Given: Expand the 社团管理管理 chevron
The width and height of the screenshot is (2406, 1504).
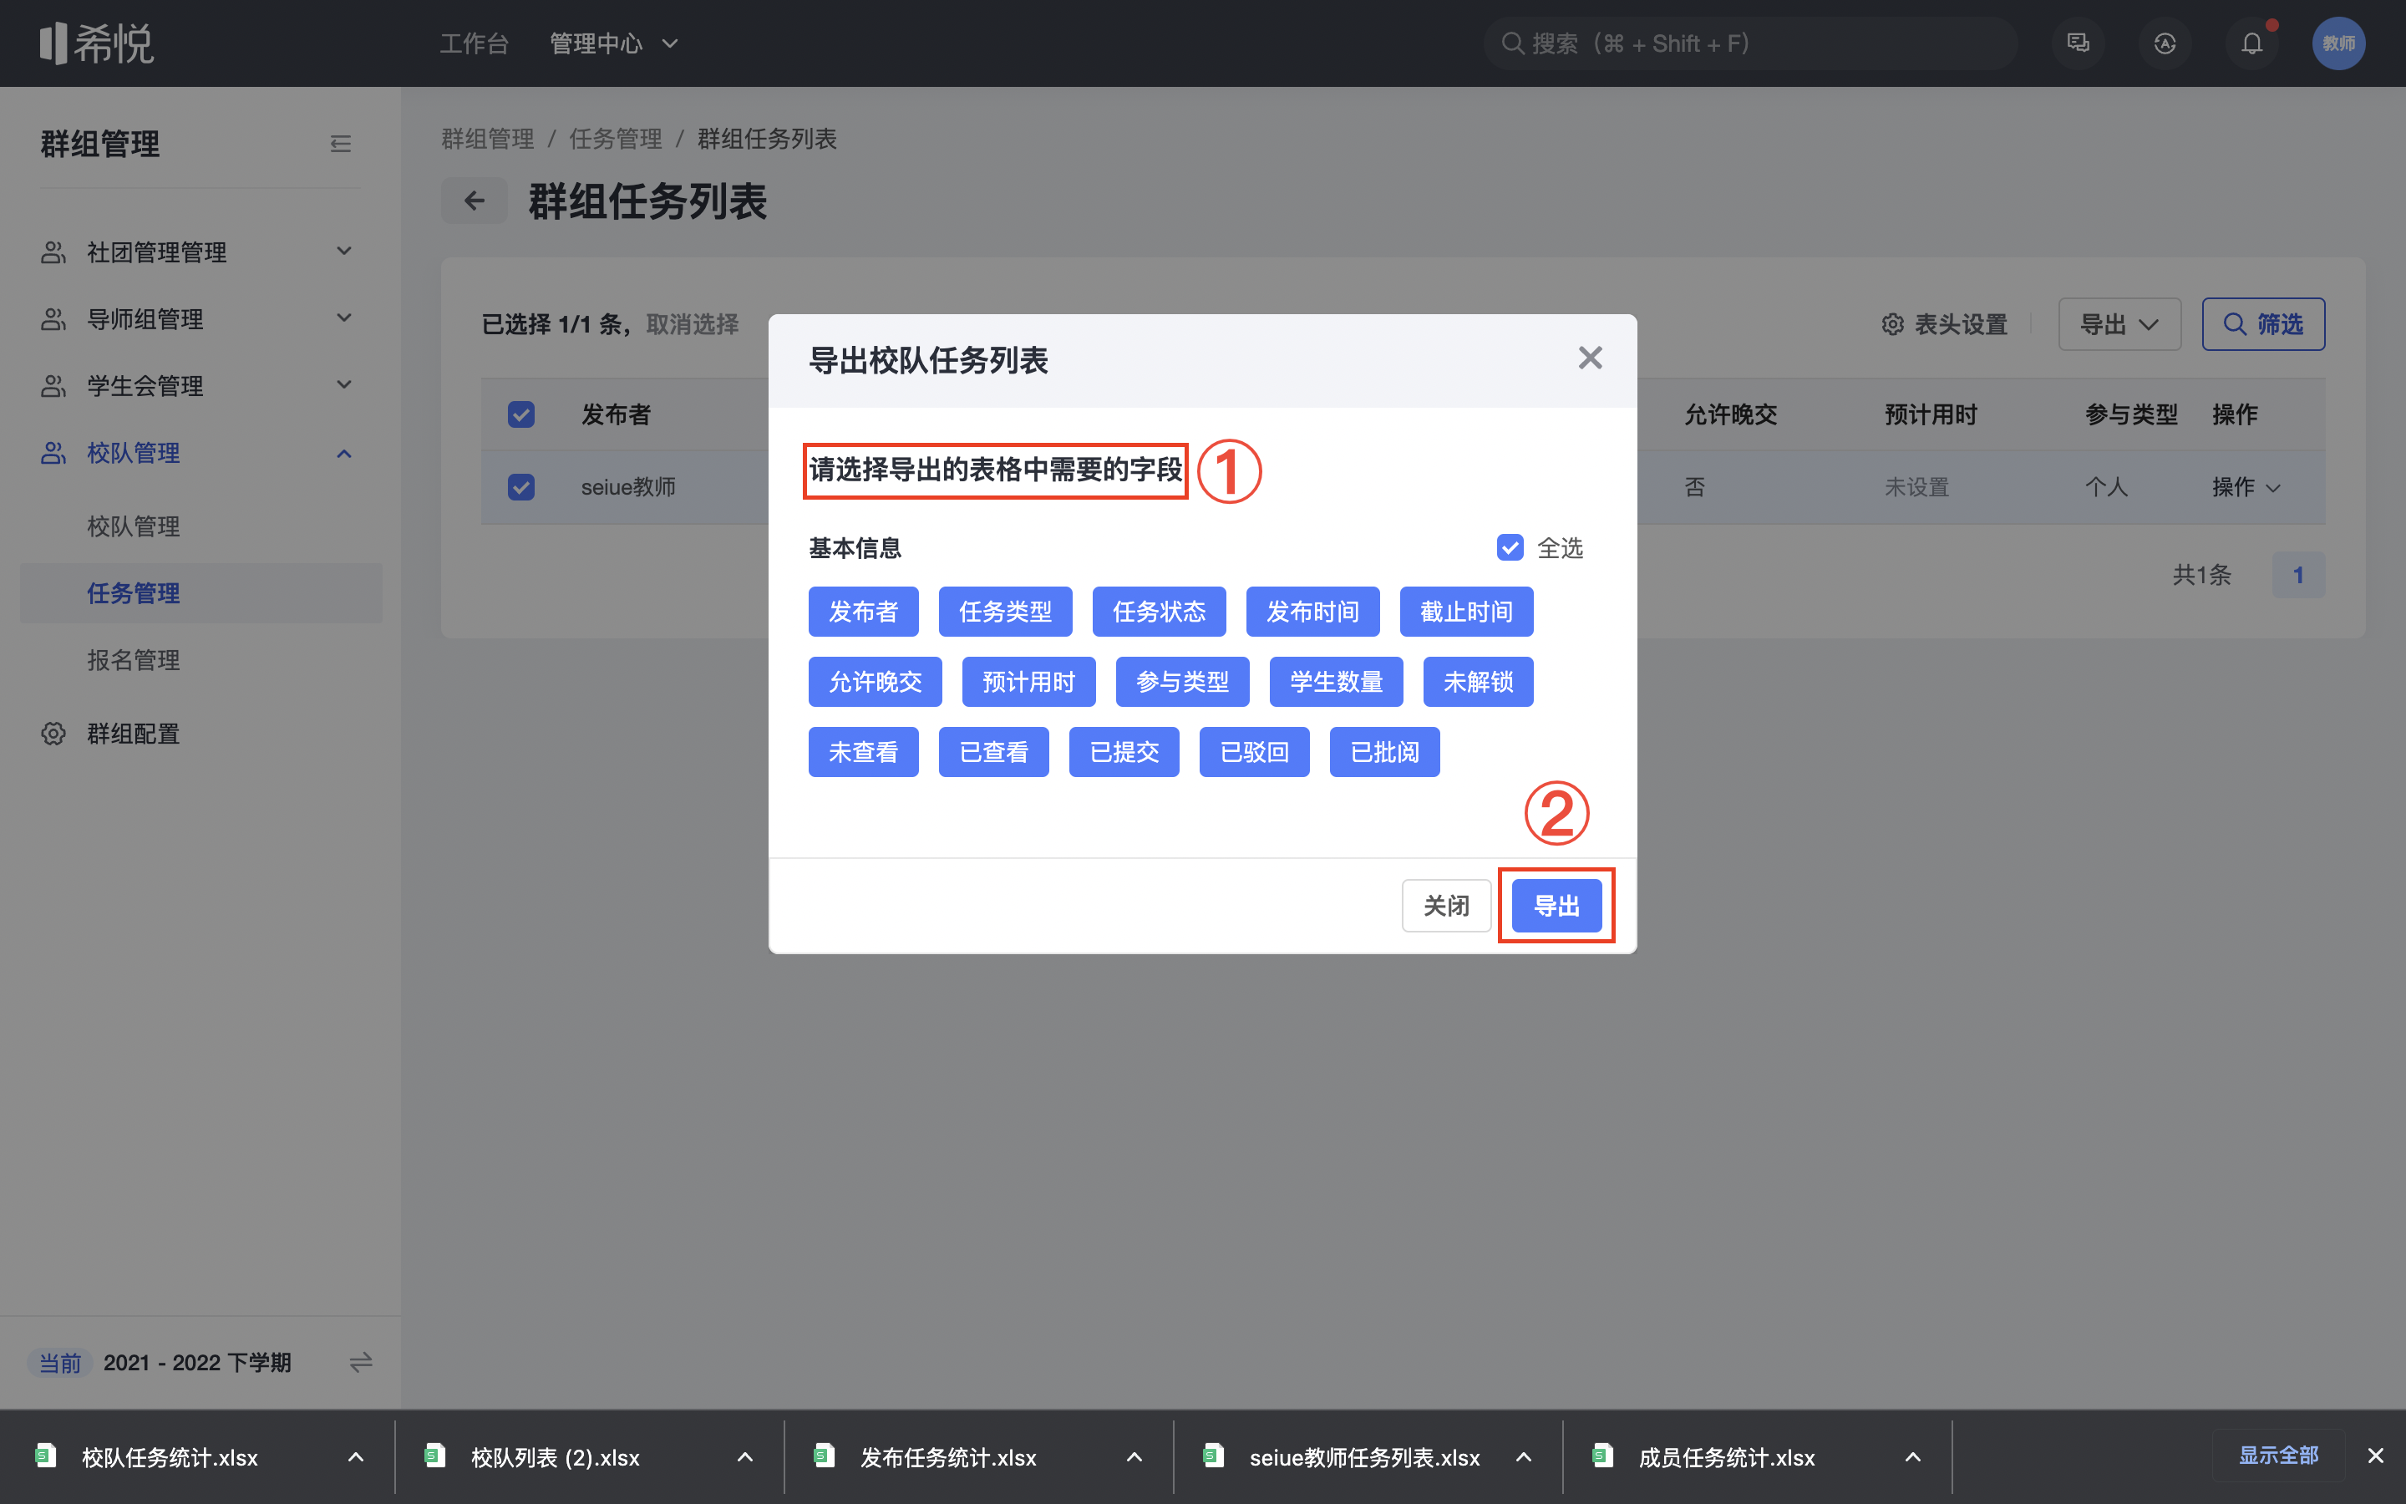Looking at the screenshot, I should click(x=344, y=251).
